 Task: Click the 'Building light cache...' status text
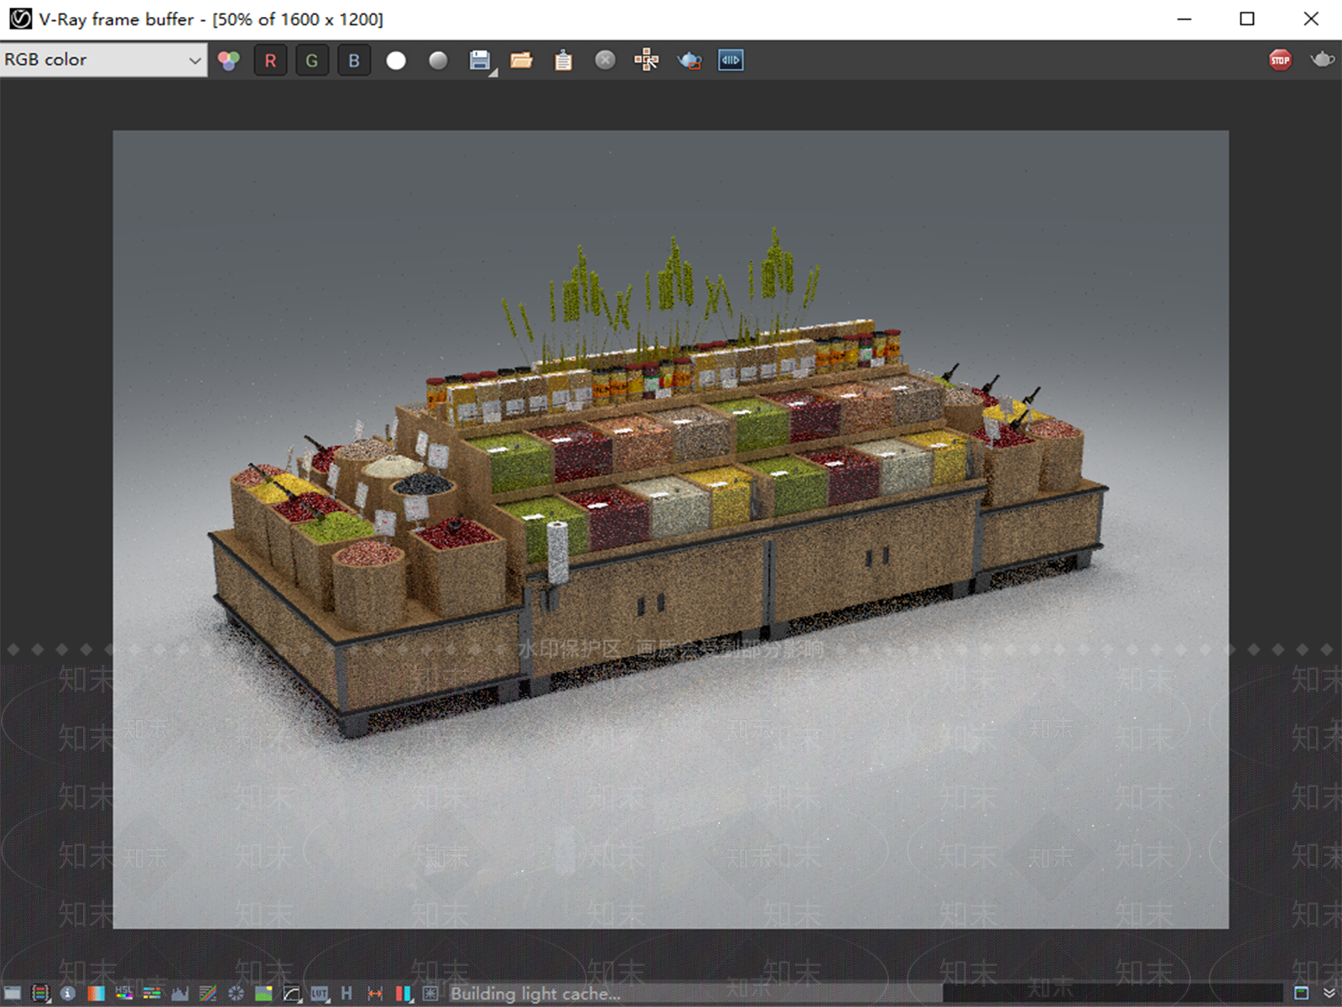coord(535,994)
